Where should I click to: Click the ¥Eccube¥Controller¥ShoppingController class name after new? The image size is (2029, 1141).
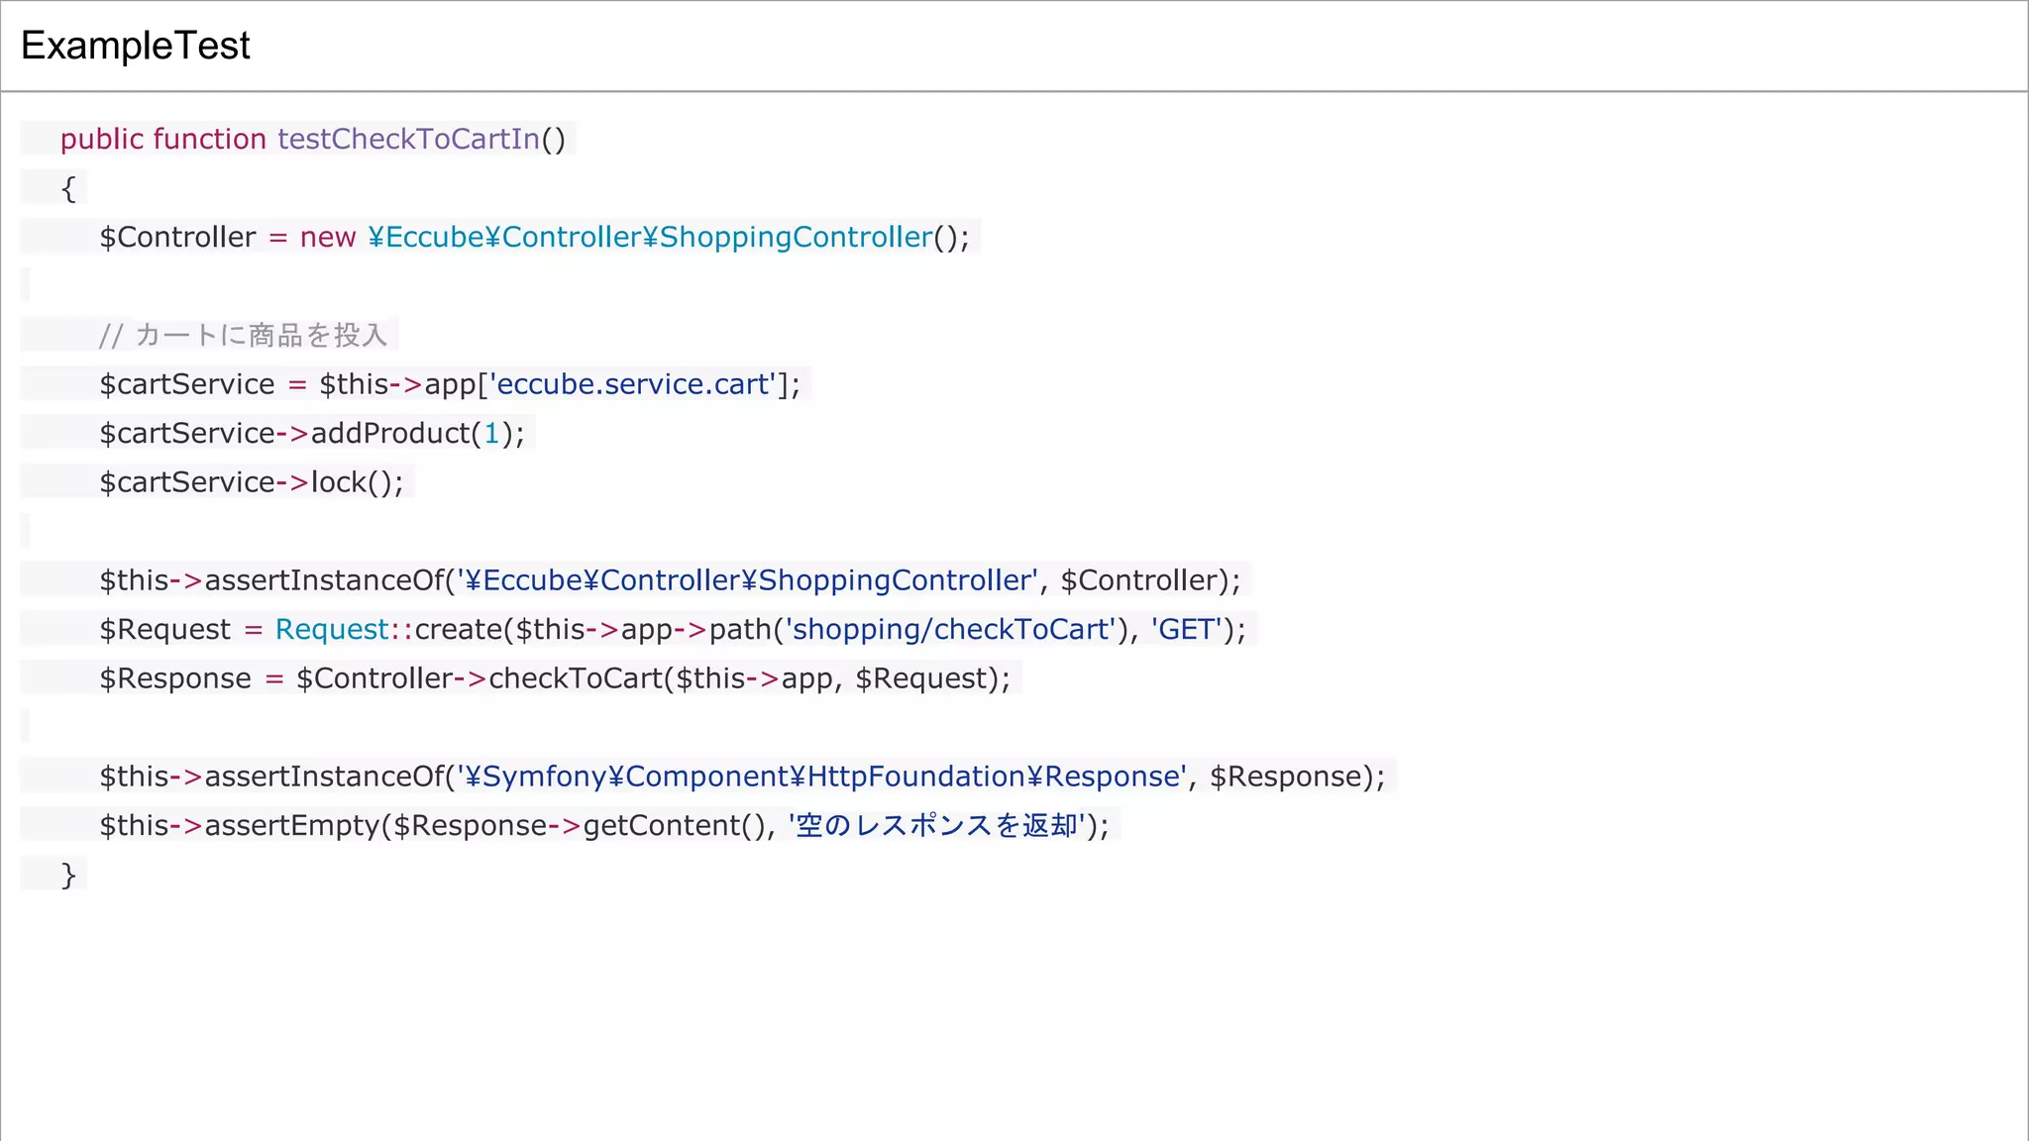pos(650,237)
